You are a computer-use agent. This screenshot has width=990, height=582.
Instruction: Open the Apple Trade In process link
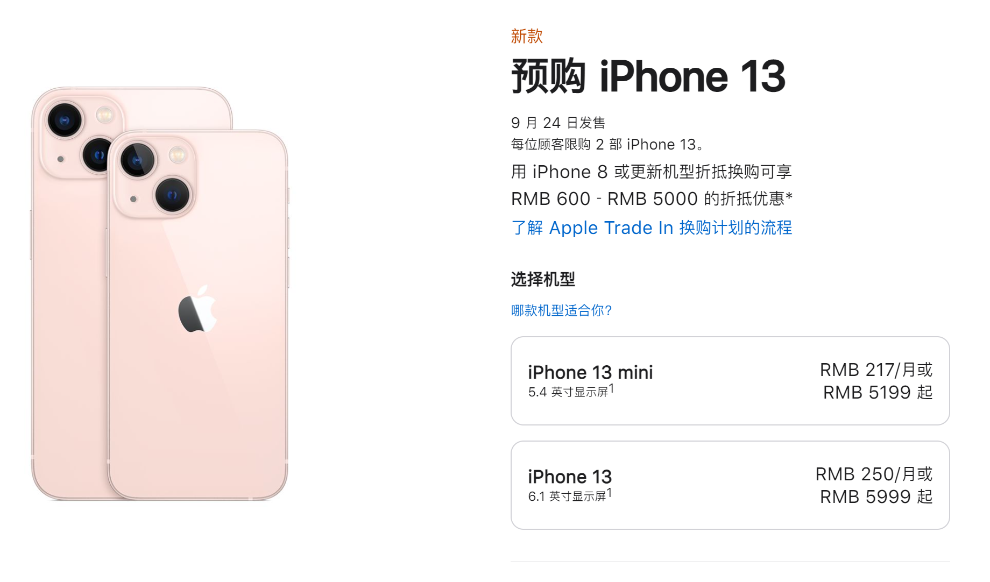(x=651, y=228)
